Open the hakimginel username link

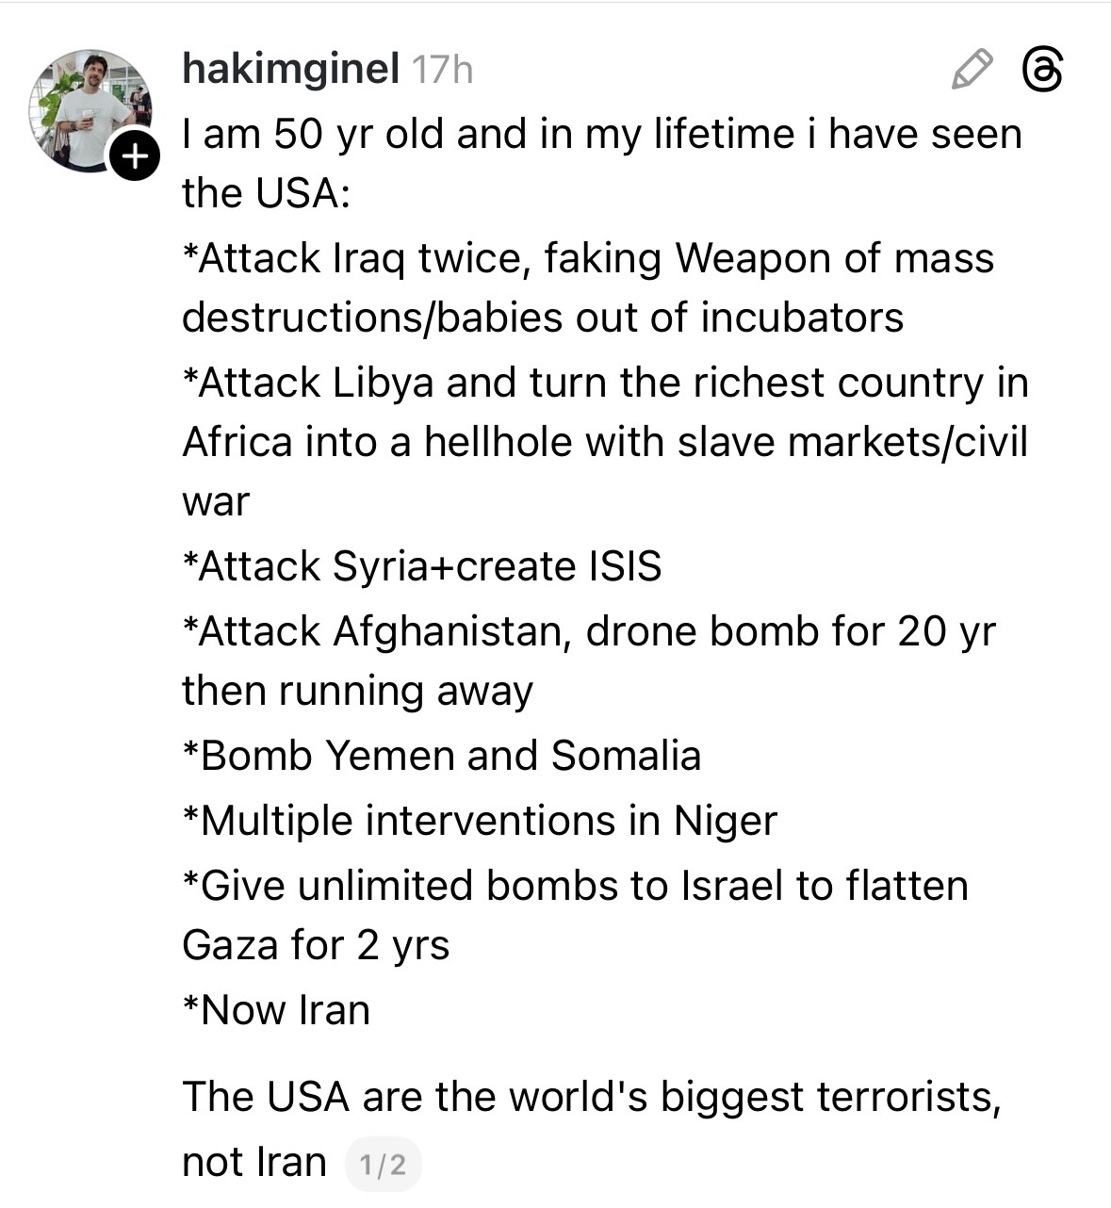tap(290, 70)
